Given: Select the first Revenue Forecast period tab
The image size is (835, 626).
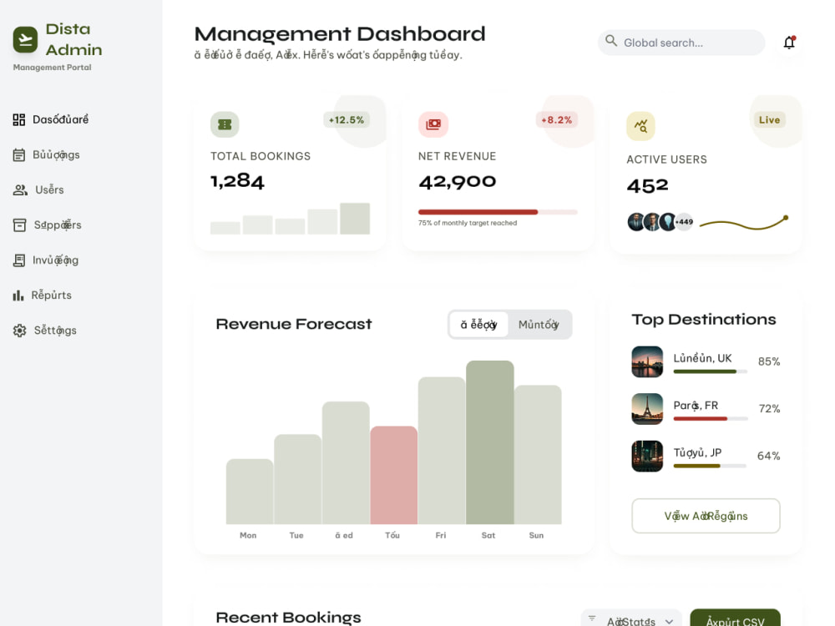Looking at the screenshot, I should pos(478,325).
